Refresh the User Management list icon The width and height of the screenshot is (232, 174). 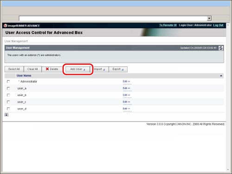[221, 48]
